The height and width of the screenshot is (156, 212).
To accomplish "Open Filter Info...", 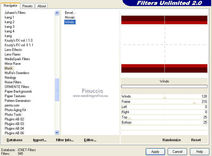I will point(65,140).
